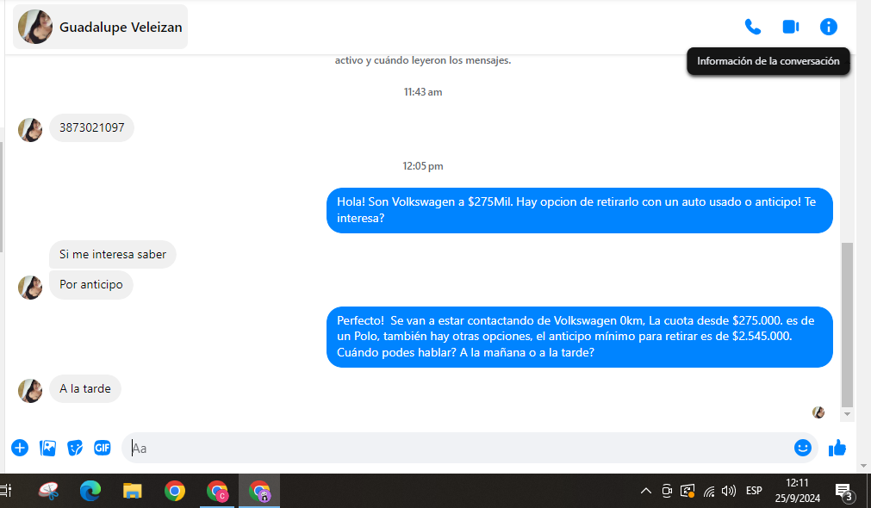Viewport: 871px width, 508px height.
Task: Switch to the active Chrome taskbar window
Action: [259, 491]
